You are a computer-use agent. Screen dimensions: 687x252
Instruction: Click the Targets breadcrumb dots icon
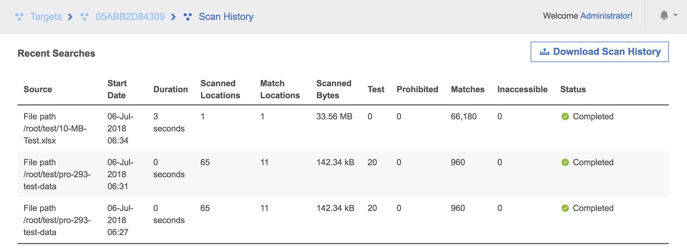click(19, 17)
